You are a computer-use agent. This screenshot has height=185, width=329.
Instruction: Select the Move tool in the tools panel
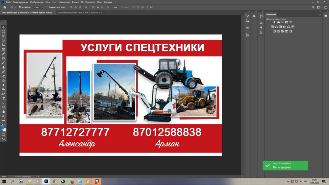[x=3, y=27]
